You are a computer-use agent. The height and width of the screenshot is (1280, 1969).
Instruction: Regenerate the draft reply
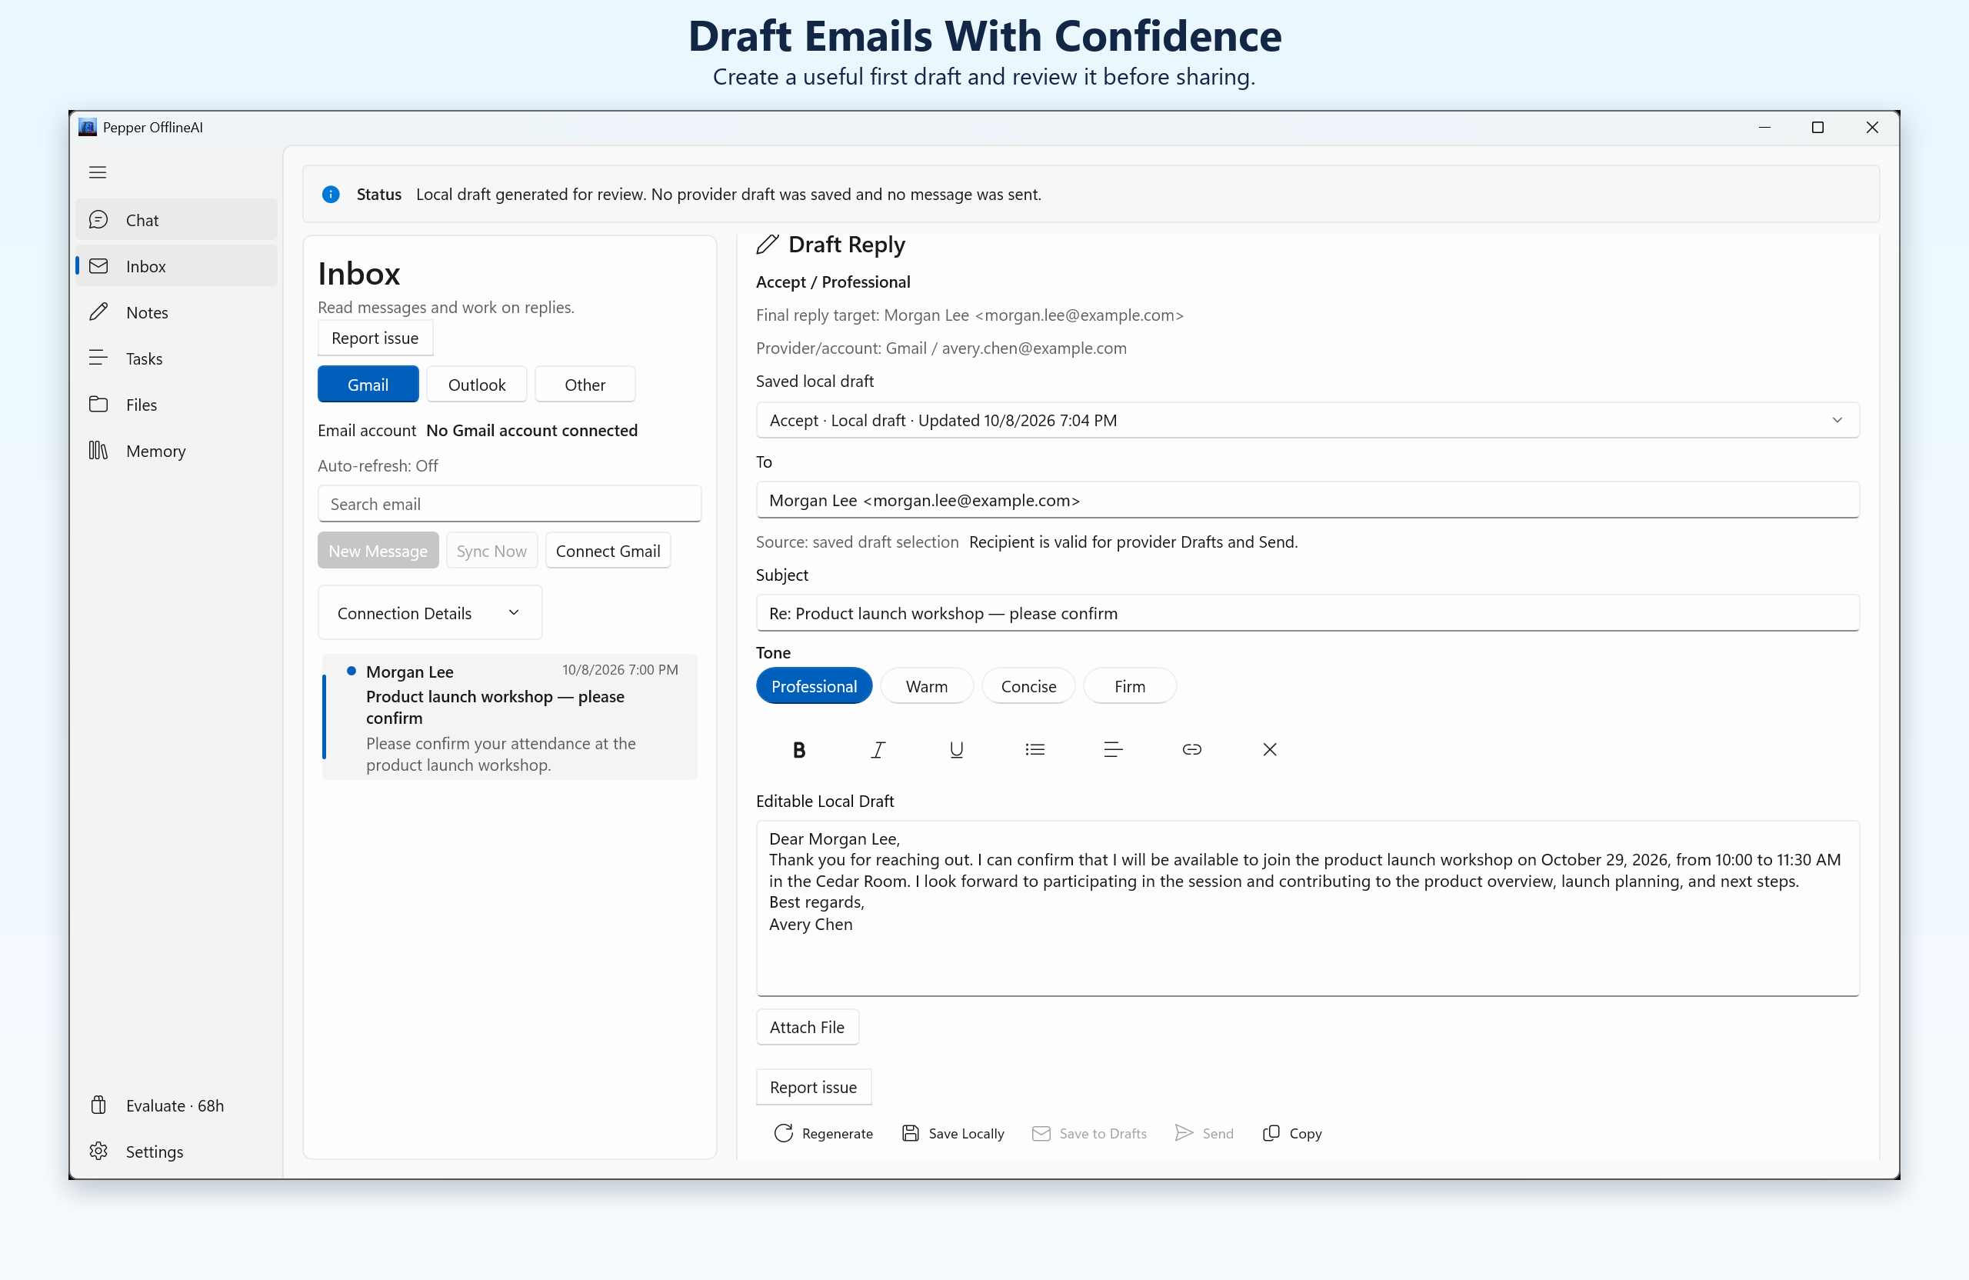(823, 1134)
